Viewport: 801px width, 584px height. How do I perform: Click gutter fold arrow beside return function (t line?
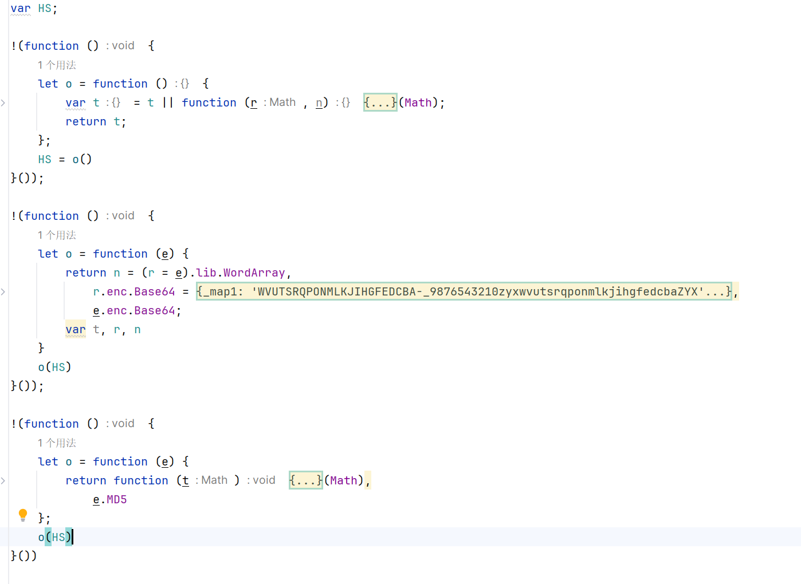(x=3, y=480)
